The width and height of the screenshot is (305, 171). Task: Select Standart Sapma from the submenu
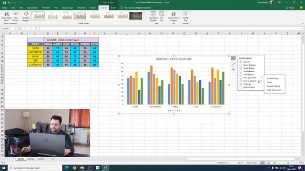click(273, 86)
